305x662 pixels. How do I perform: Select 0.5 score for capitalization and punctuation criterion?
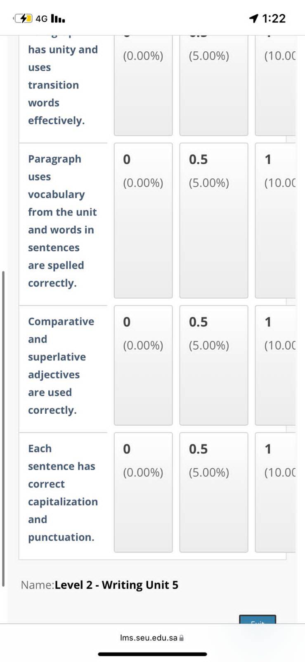(x=214, y=492)
